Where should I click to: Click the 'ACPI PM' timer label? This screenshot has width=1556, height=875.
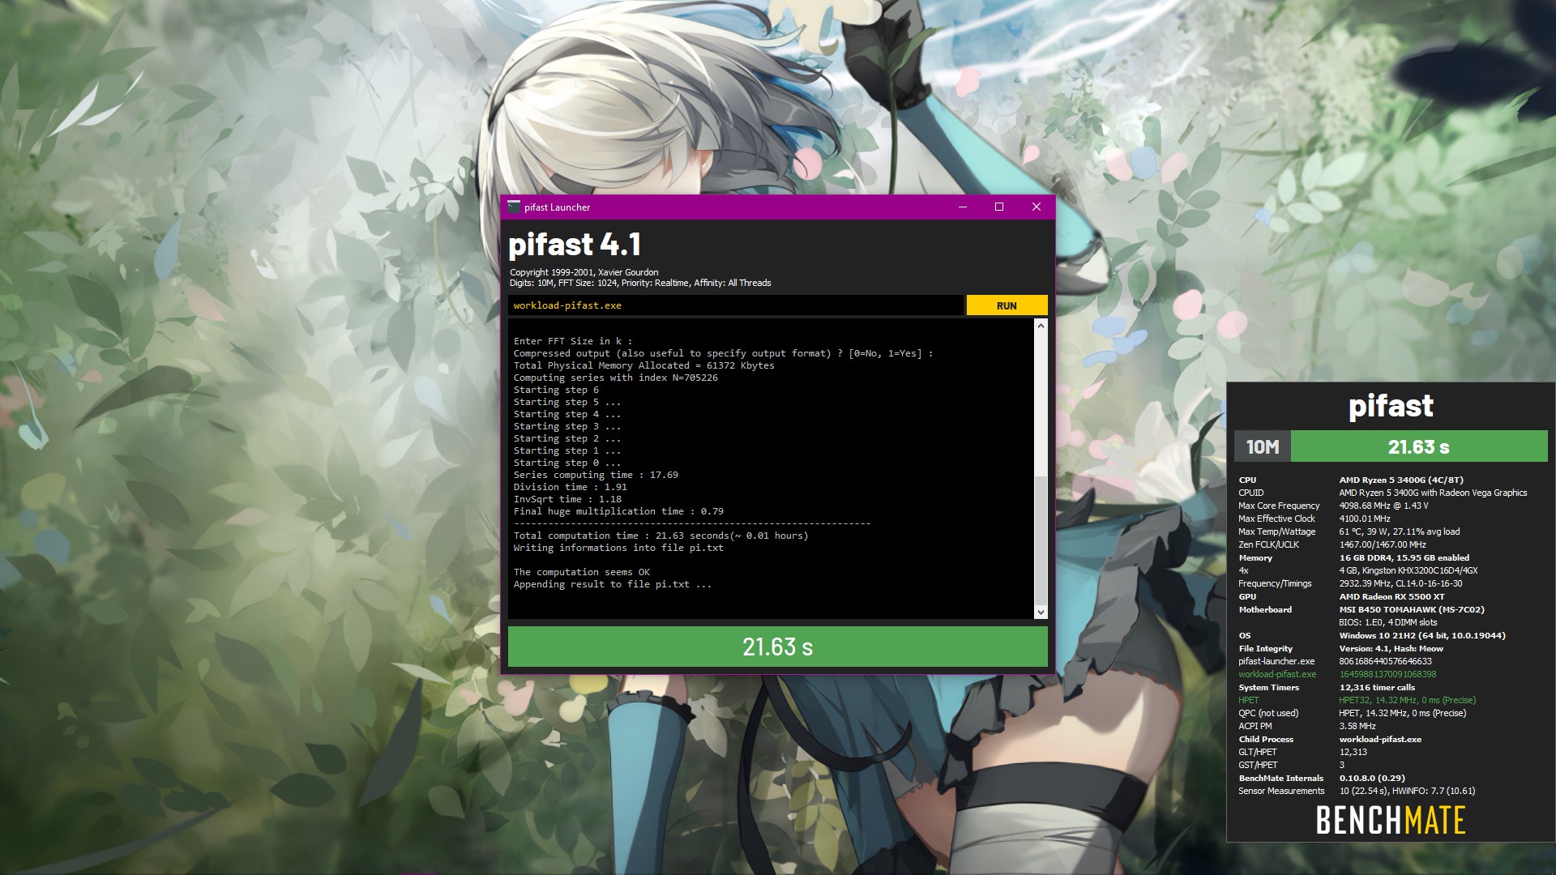tap(1255, 726)
